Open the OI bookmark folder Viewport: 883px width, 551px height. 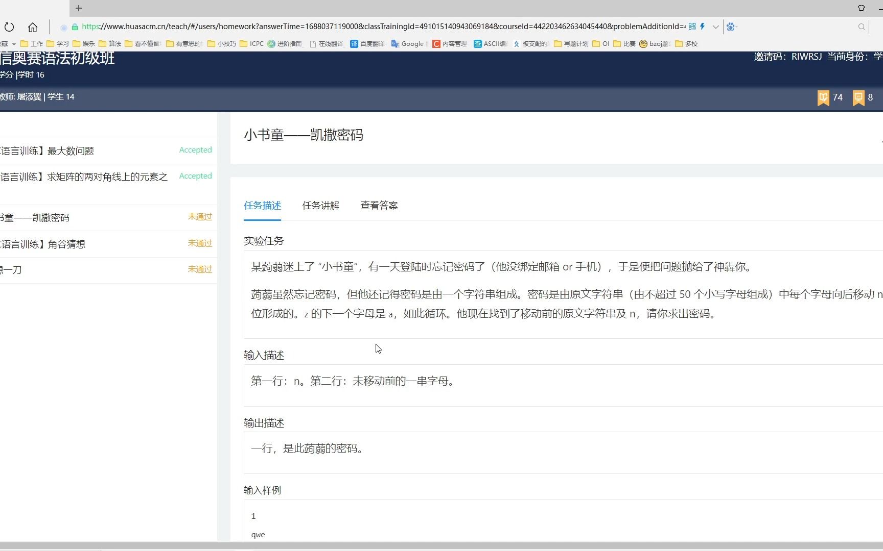[601, 44]
